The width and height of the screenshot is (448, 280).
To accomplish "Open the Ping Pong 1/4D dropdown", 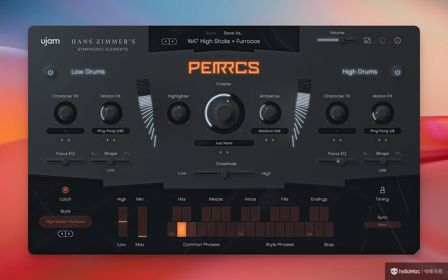I will click(111, 131).
